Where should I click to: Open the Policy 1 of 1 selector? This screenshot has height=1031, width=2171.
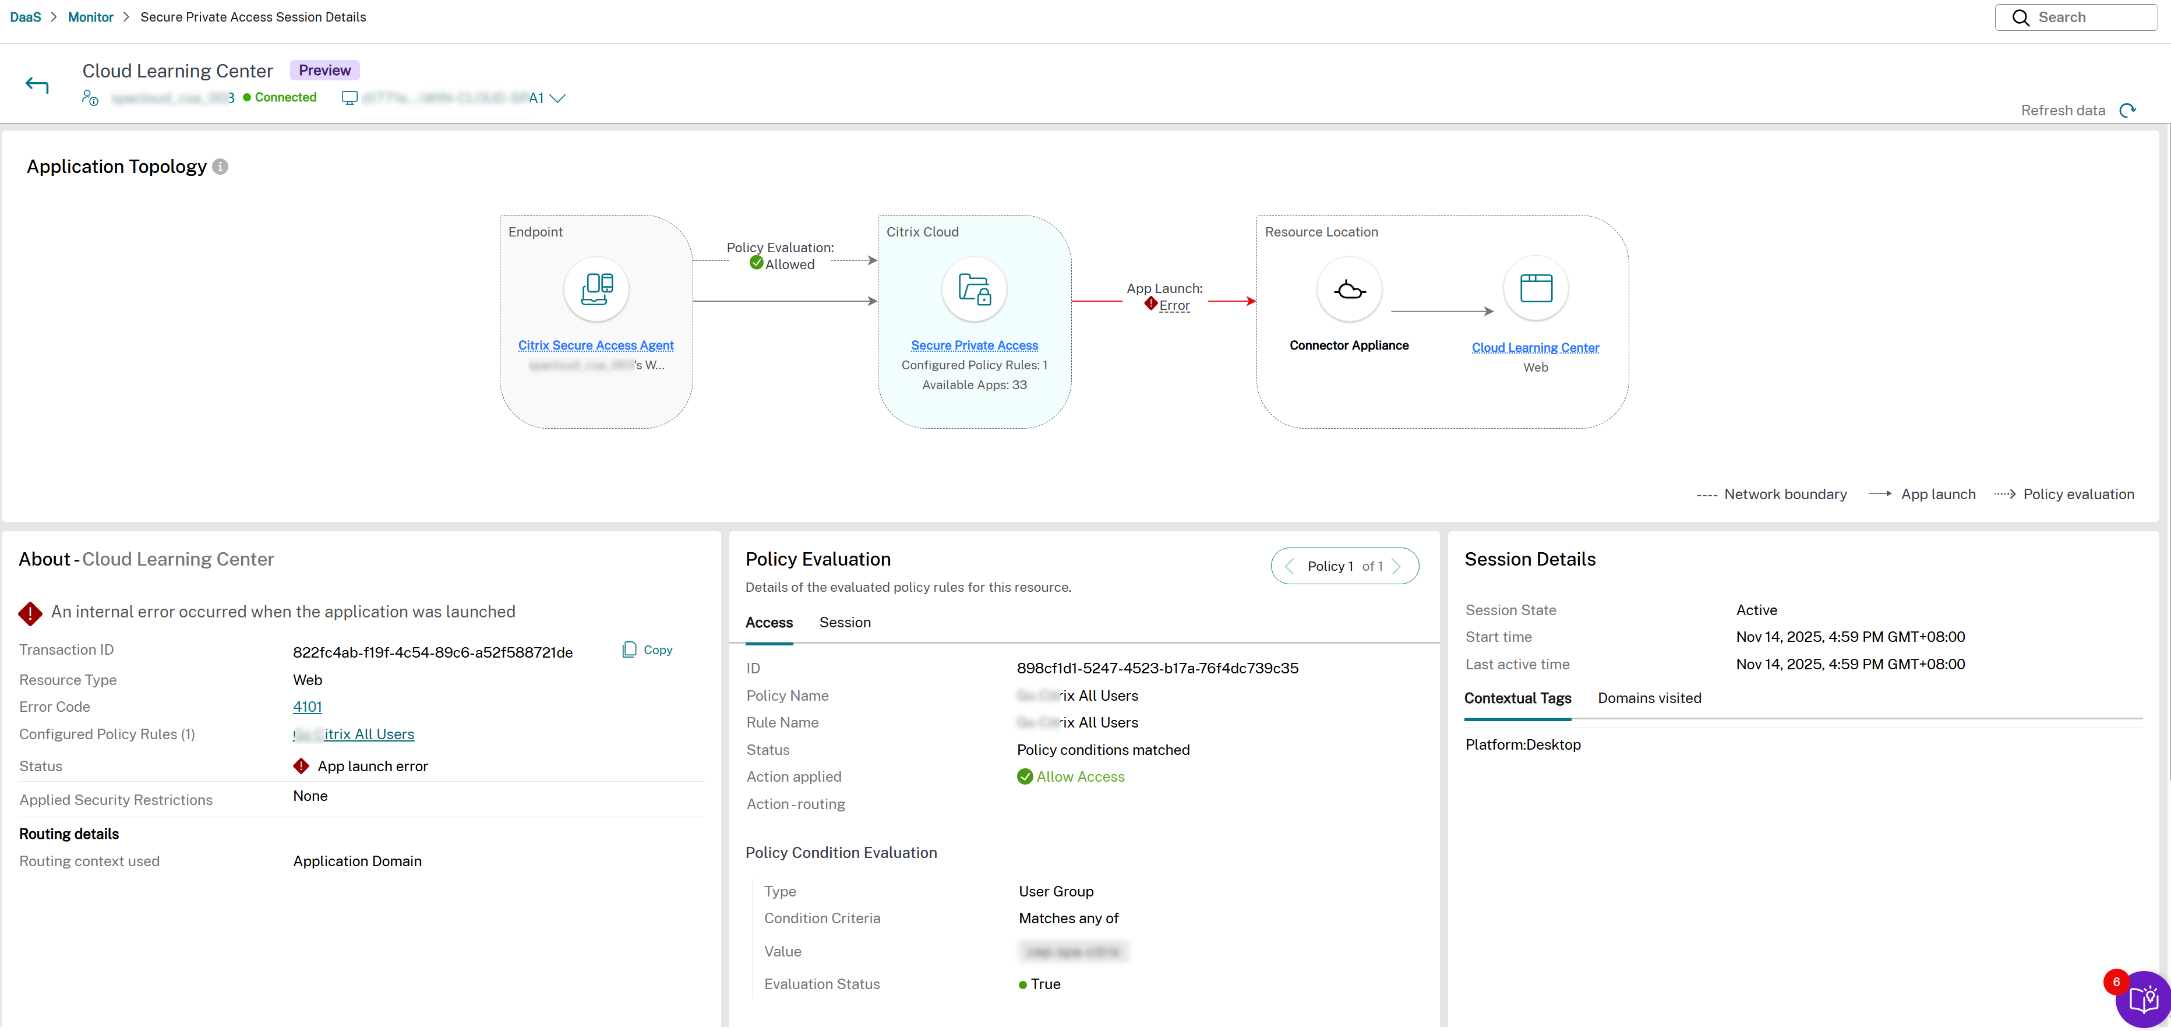(x=1344, y=567)
